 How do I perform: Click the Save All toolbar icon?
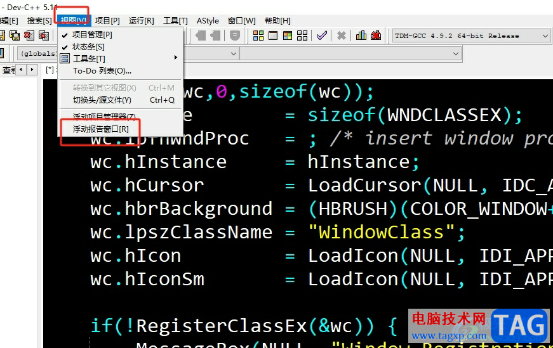point(15,35)
